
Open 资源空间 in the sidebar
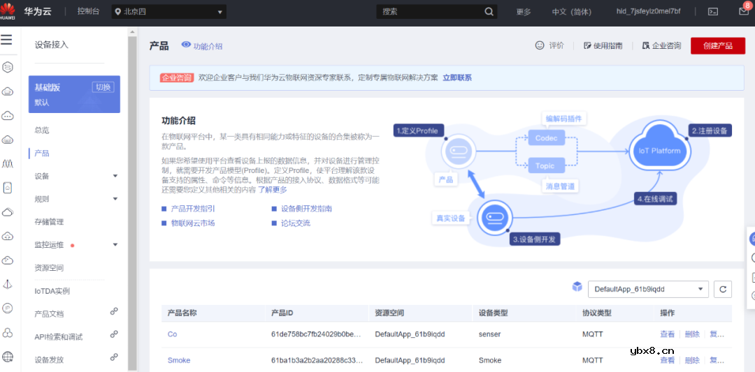(49, 268)
